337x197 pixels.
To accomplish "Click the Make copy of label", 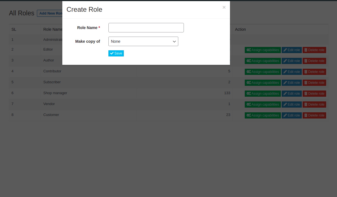I will coord(87,41).
